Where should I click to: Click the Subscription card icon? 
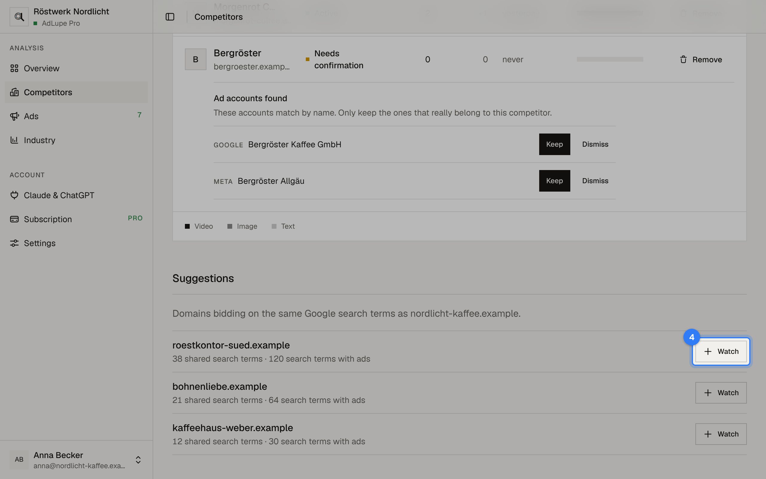[14, 219]
